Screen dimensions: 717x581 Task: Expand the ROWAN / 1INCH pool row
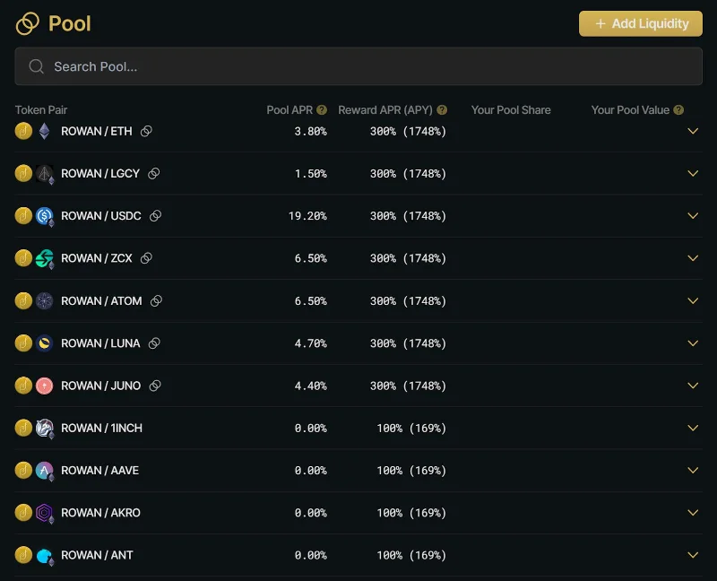coord(693,428)
